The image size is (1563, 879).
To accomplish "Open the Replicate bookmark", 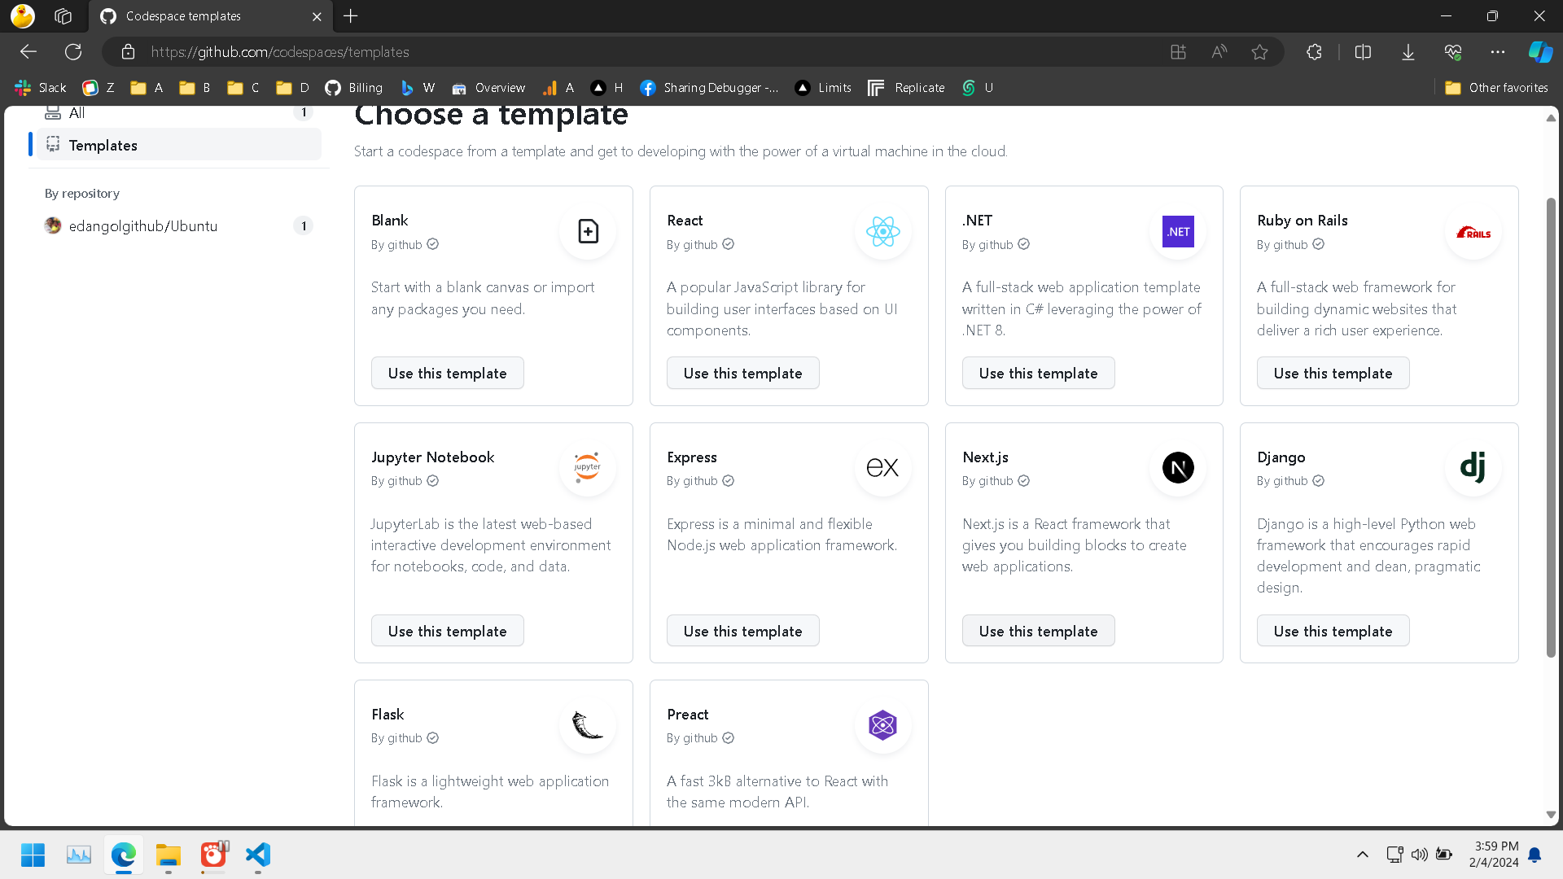I will coord(906,88).
